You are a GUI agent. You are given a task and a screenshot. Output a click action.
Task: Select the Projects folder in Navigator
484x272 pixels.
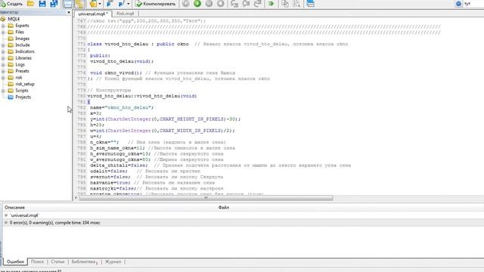pos(23,97)
